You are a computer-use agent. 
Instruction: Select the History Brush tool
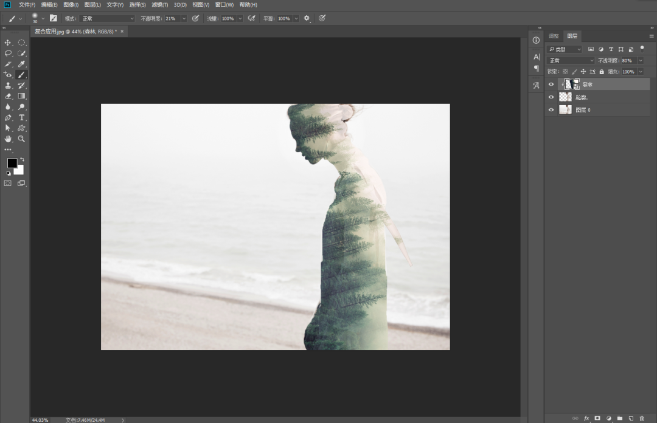point(22,86)
